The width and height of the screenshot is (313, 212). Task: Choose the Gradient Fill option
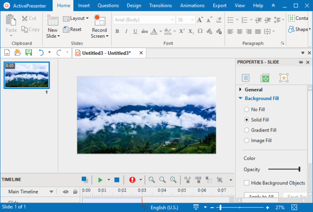pyautogui.click(x=247, y=130)
